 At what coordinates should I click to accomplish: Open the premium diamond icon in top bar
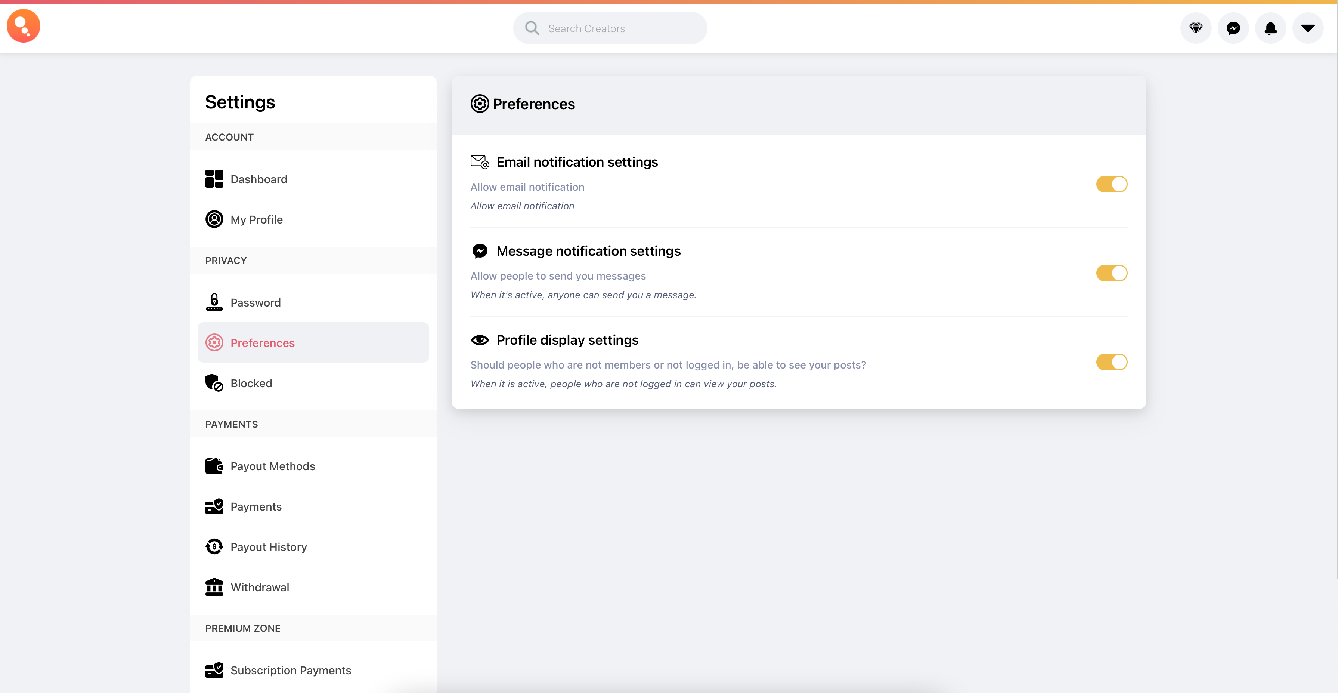coord(1196,28)
